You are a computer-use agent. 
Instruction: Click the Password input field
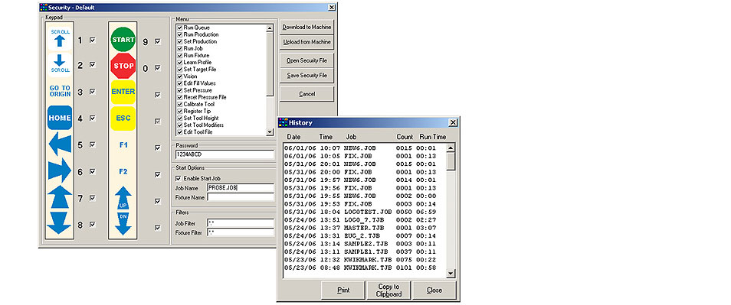point(225,154)
